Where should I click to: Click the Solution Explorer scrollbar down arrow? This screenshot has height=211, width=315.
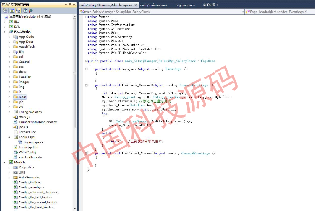click(x=74, y=209)
